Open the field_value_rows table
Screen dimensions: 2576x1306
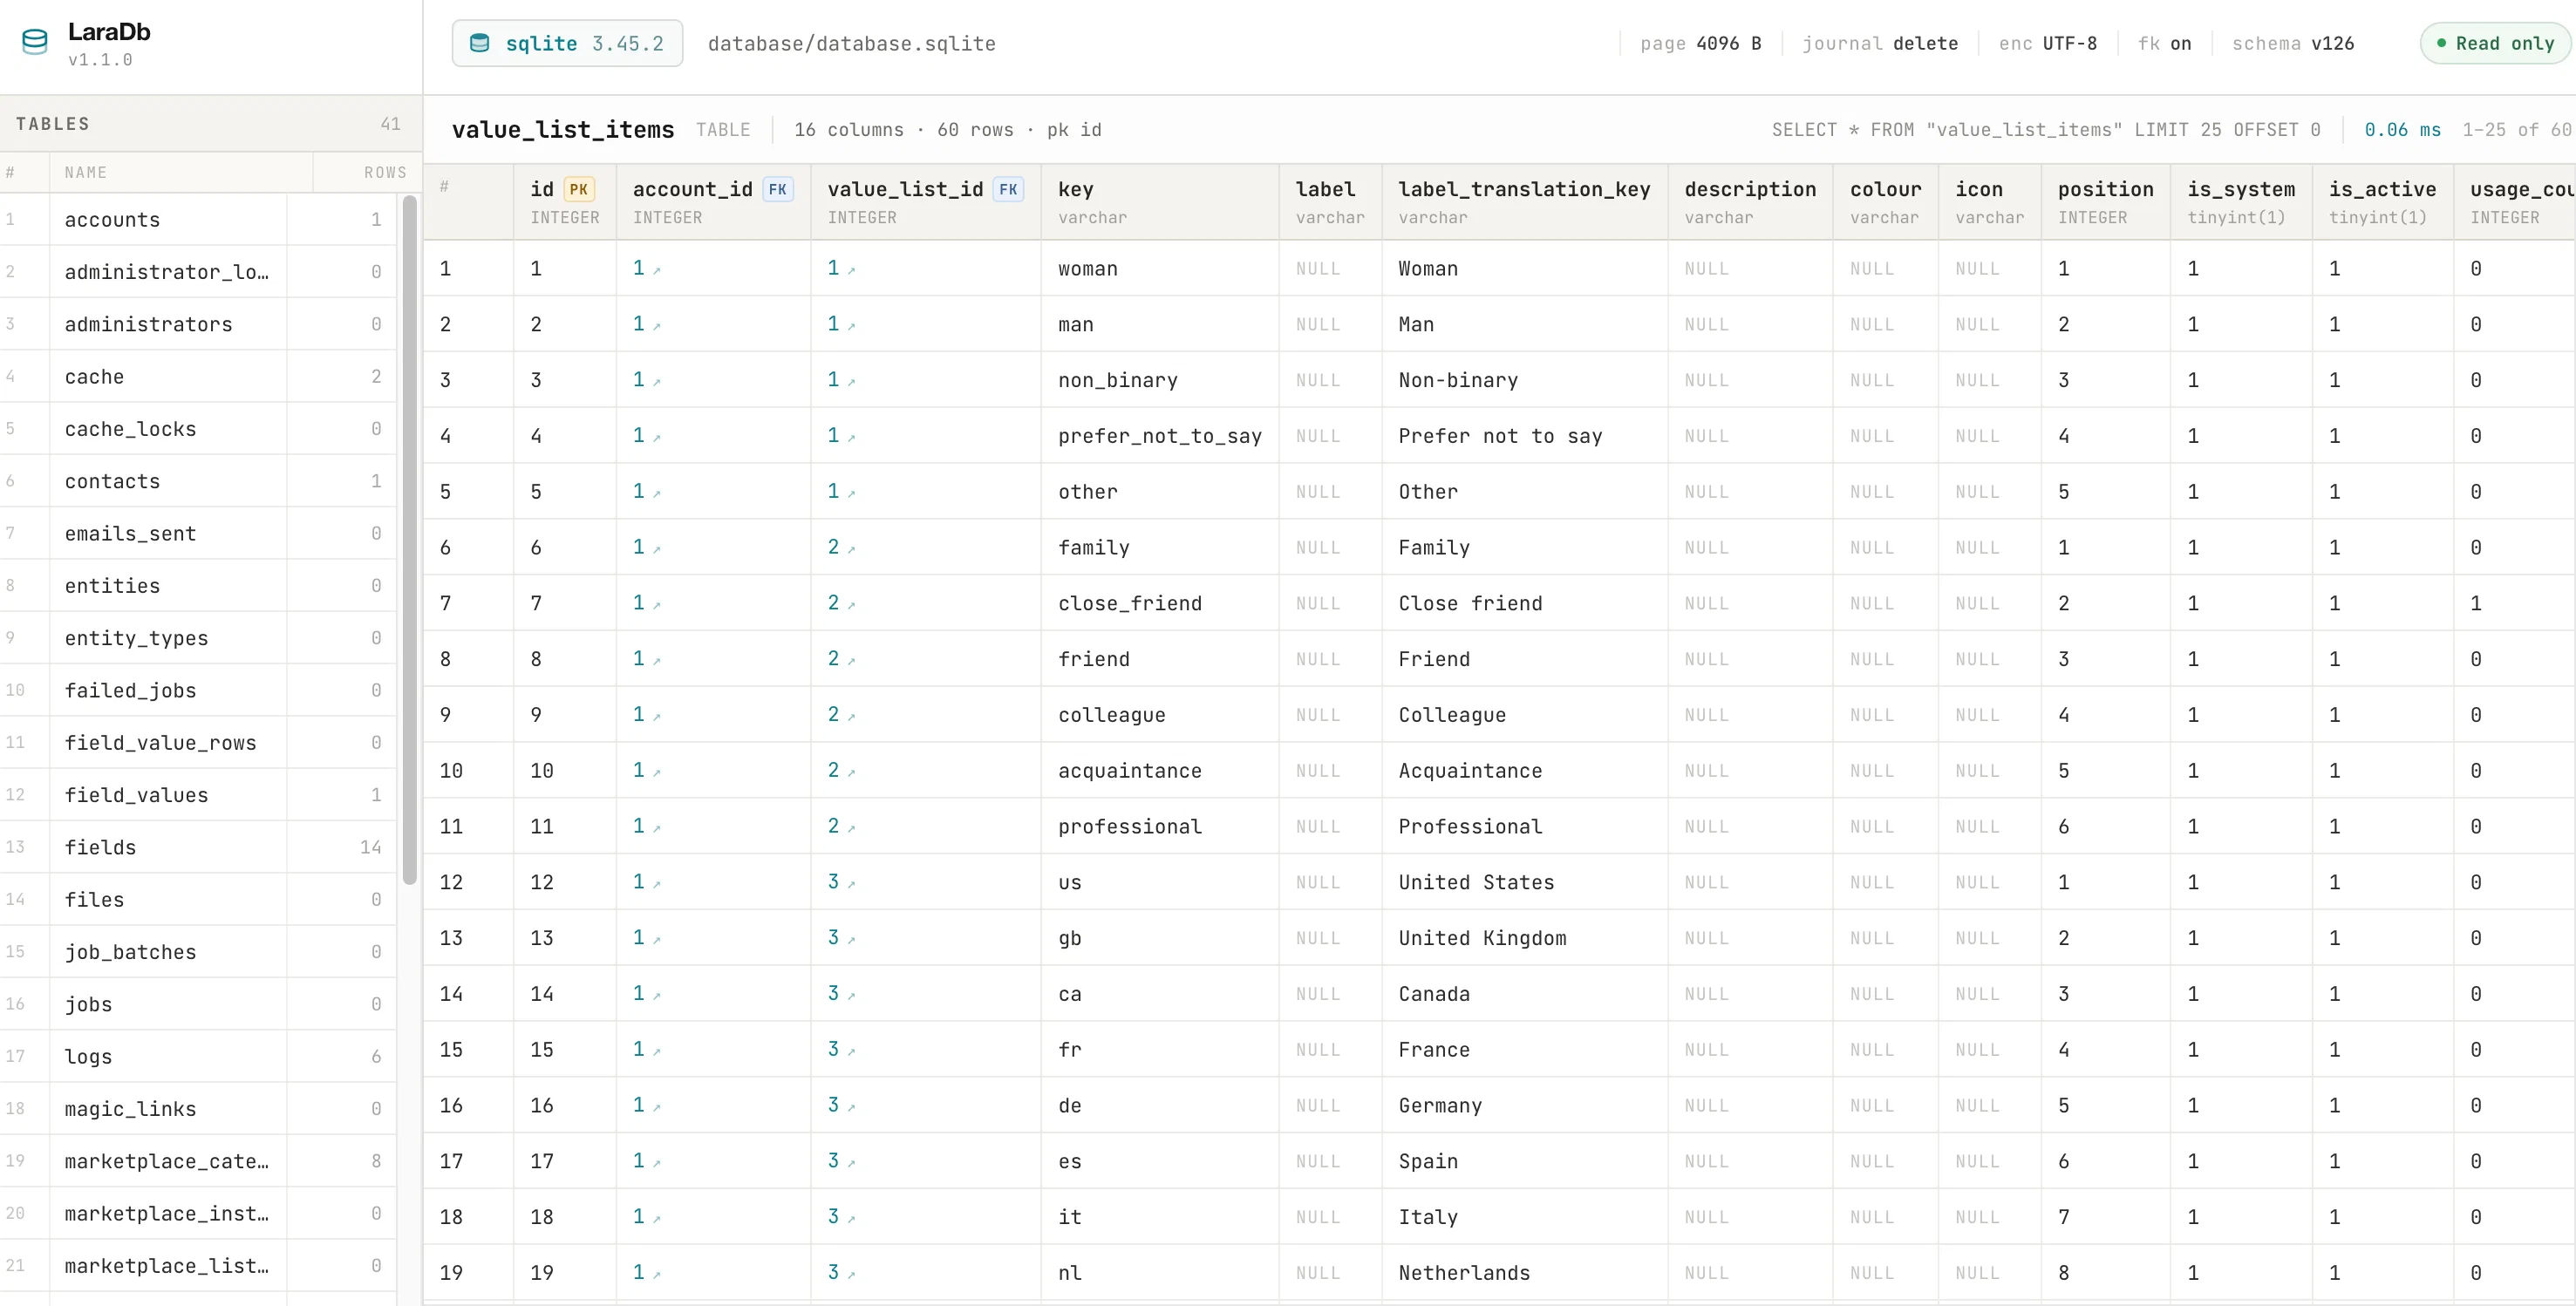point(198,742)
